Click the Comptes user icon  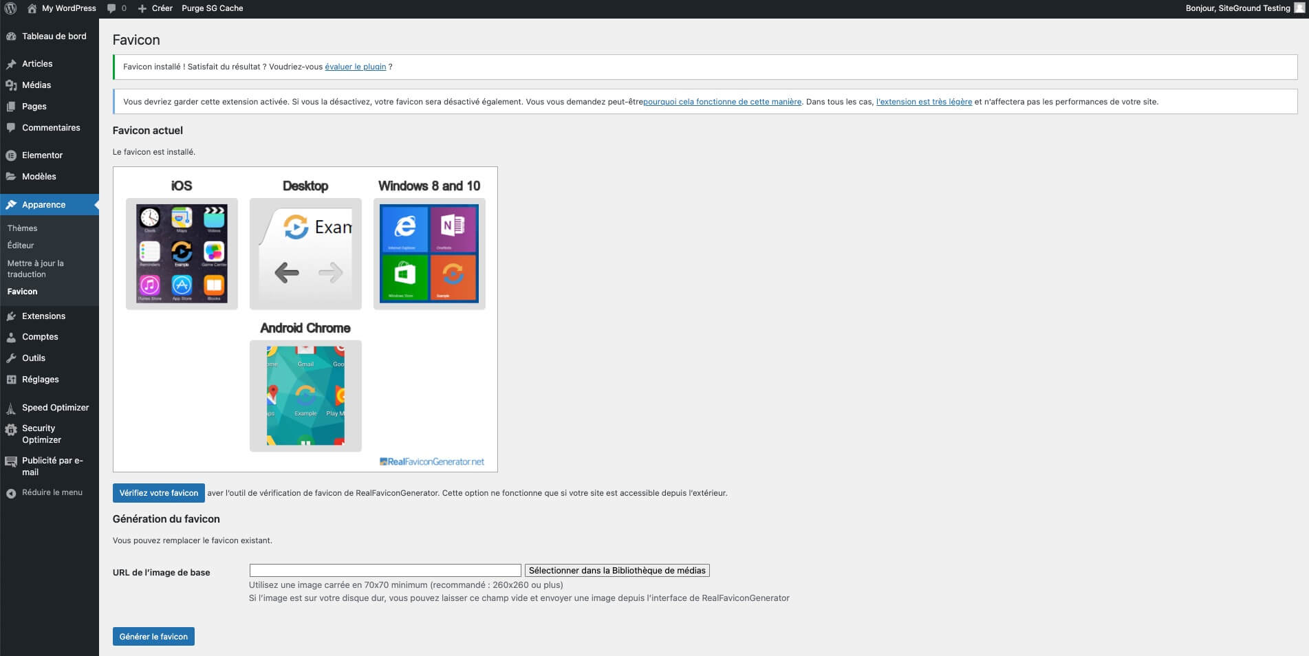point(11,338)
